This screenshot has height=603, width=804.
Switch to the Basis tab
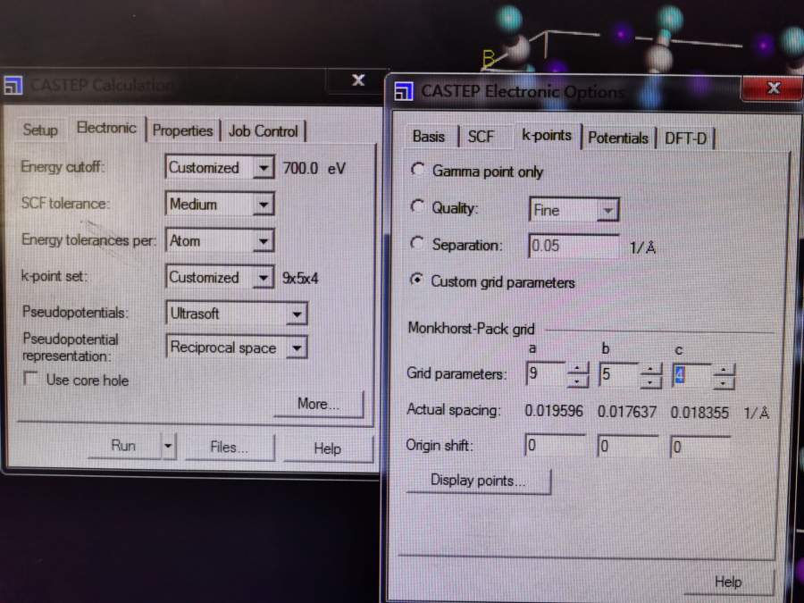429,137
